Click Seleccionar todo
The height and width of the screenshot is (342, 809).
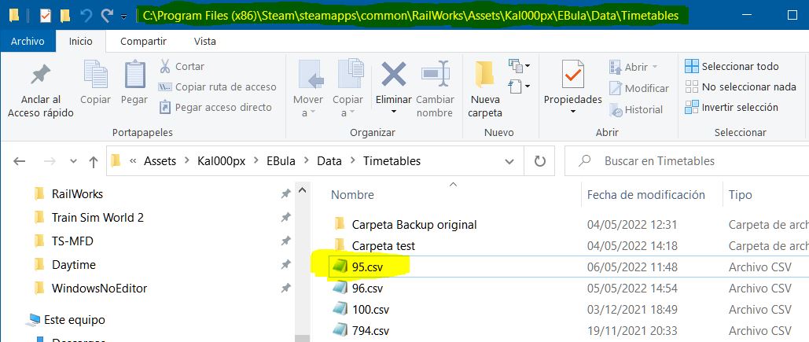point(732,67)
